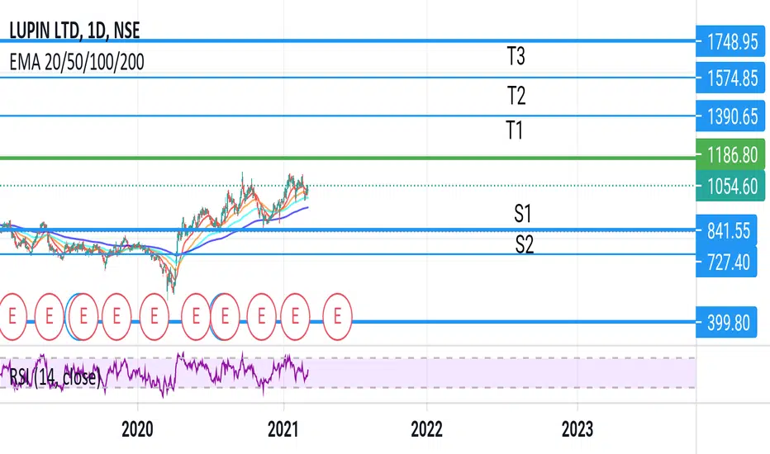
Task: Click the 1748.95 price axis label
Action: coord(730,42)
